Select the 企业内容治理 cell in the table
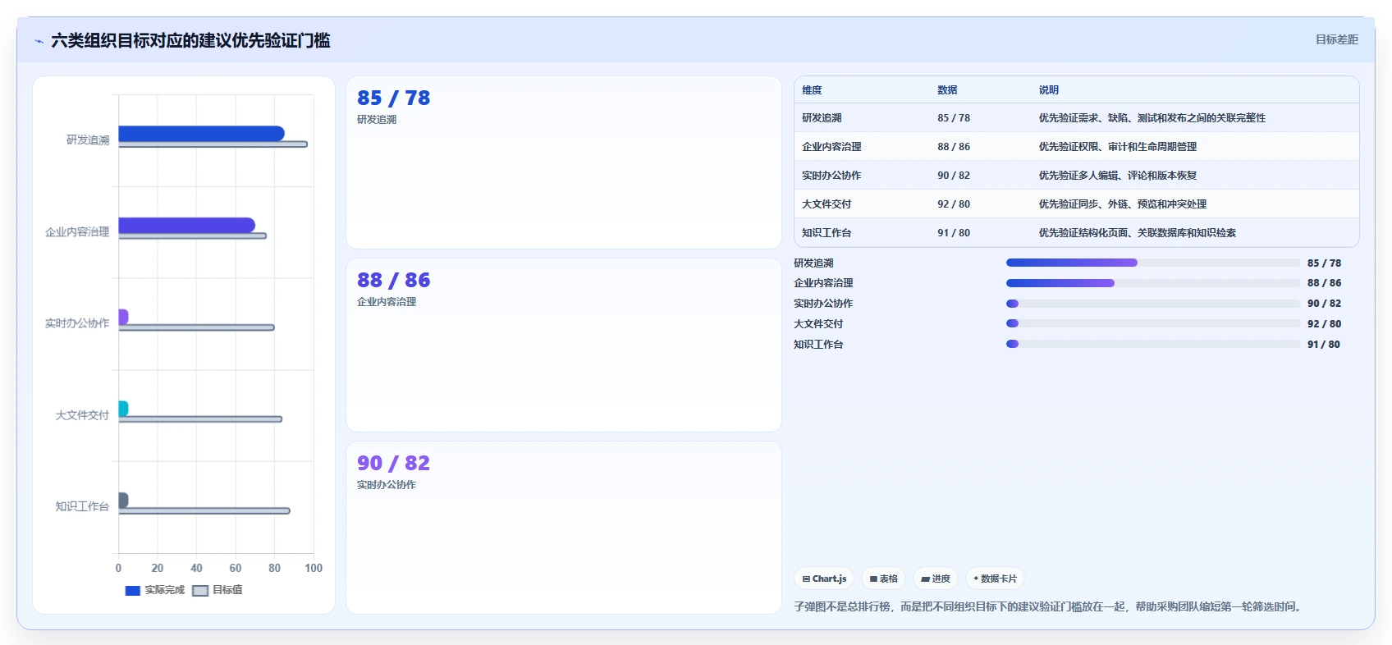The width and height of the screenshot is (1392, 645). point(831,147)
